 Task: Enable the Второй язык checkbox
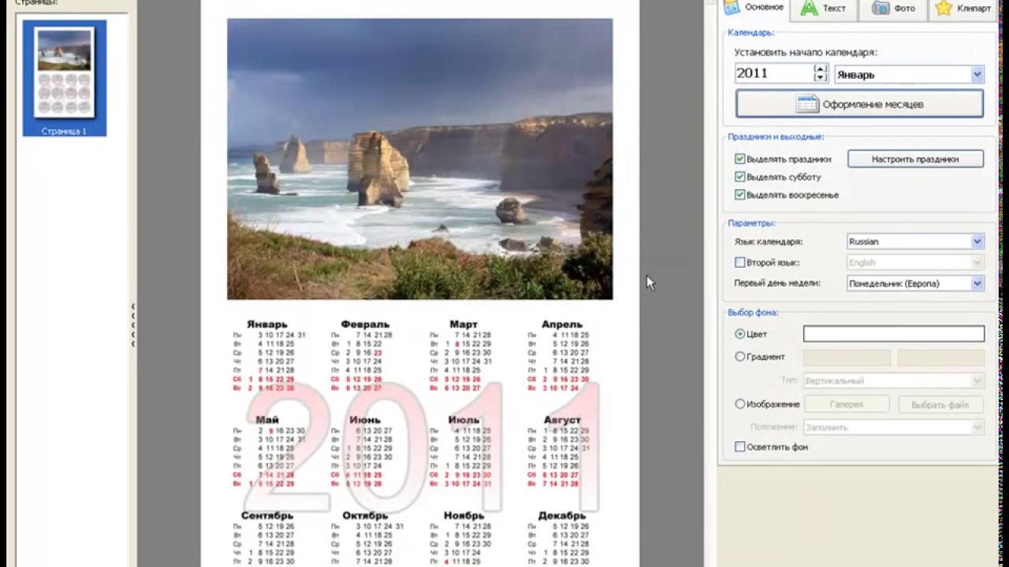pyautogui.click(x=739, y=262)
